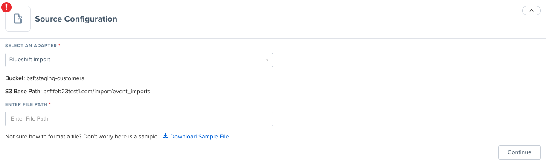Select the bsftstaging-customers bucket text
Screen dimensions: 546x164
coord(55,78)
